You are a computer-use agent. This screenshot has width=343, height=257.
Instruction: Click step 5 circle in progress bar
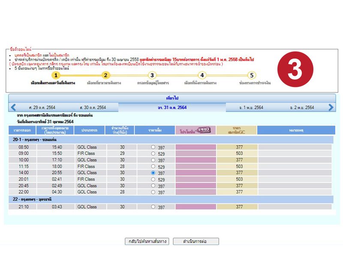pos(252,75)
